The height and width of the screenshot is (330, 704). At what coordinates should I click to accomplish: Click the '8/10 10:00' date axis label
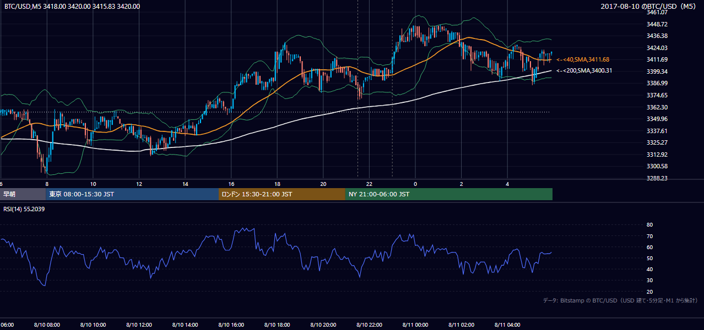pos(93,324)
